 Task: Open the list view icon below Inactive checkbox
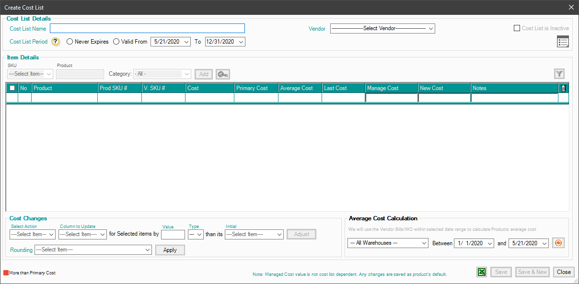click(563, 42)
